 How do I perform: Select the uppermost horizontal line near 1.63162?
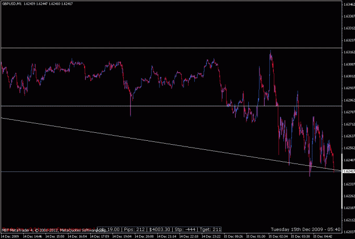click(171, 48)
